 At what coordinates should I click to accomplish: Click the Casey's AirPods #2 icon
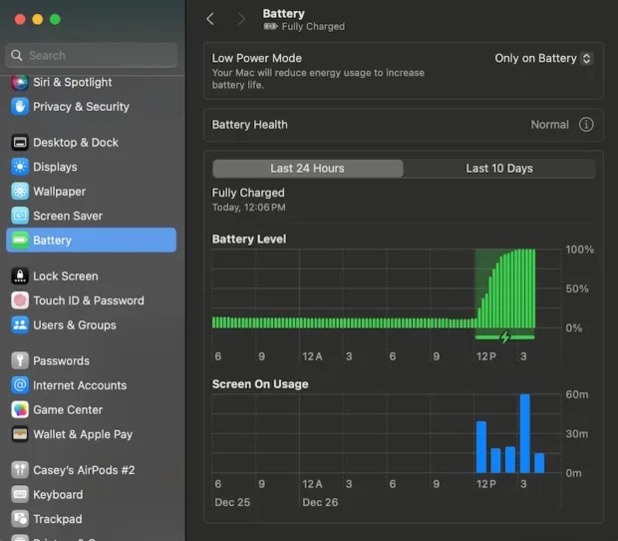[x=20, y=470]
